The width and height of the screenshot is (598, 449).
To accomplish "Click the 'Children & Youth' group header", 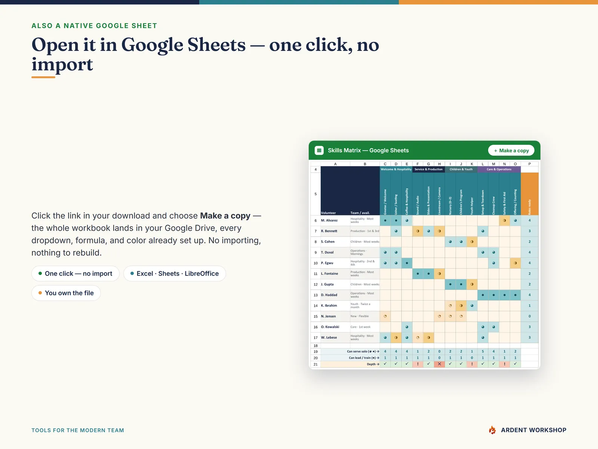I will pyautogui.click(x=461, y=169).
